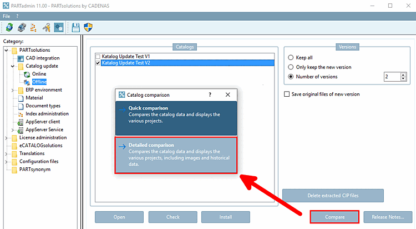The image size is (416, 229).
Task: Click the Open button
Action: (x=119, y=217)
